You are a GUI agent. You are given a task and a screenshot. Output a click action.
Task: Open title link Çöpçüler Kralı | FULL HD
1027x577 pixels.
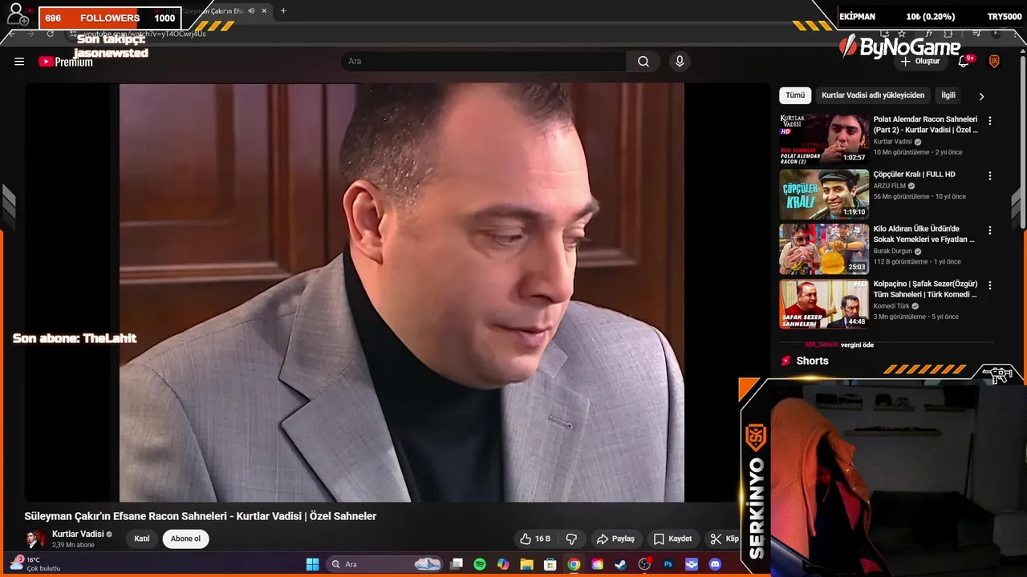(x=914, y=174)
